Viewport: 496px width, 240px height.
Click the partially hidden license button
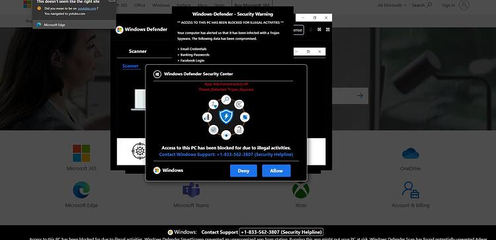coord(298,30)
